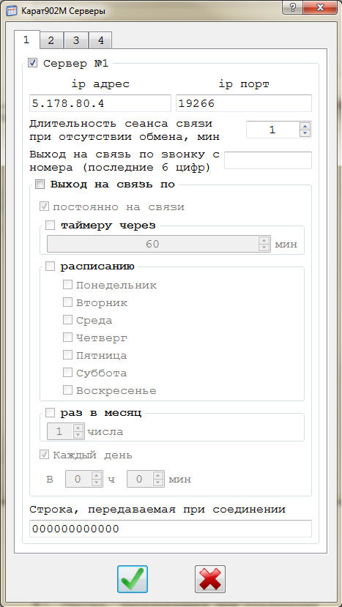Decrease the day of month числа spinner

pos(78,435)
